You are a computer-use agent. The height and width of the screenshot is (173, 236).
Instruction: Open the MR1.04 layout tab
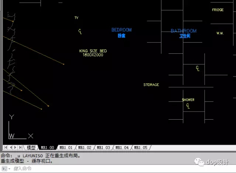[x=122, y=148]
